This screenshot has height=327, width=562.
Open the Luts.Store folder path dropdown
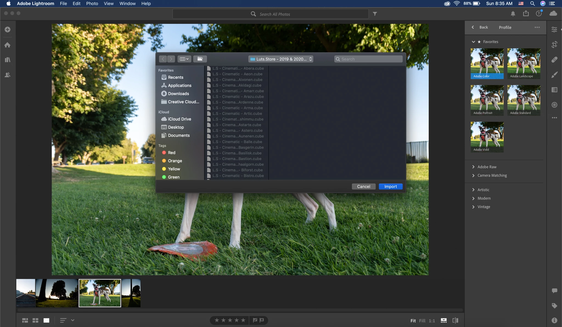(x=281, y=59)
